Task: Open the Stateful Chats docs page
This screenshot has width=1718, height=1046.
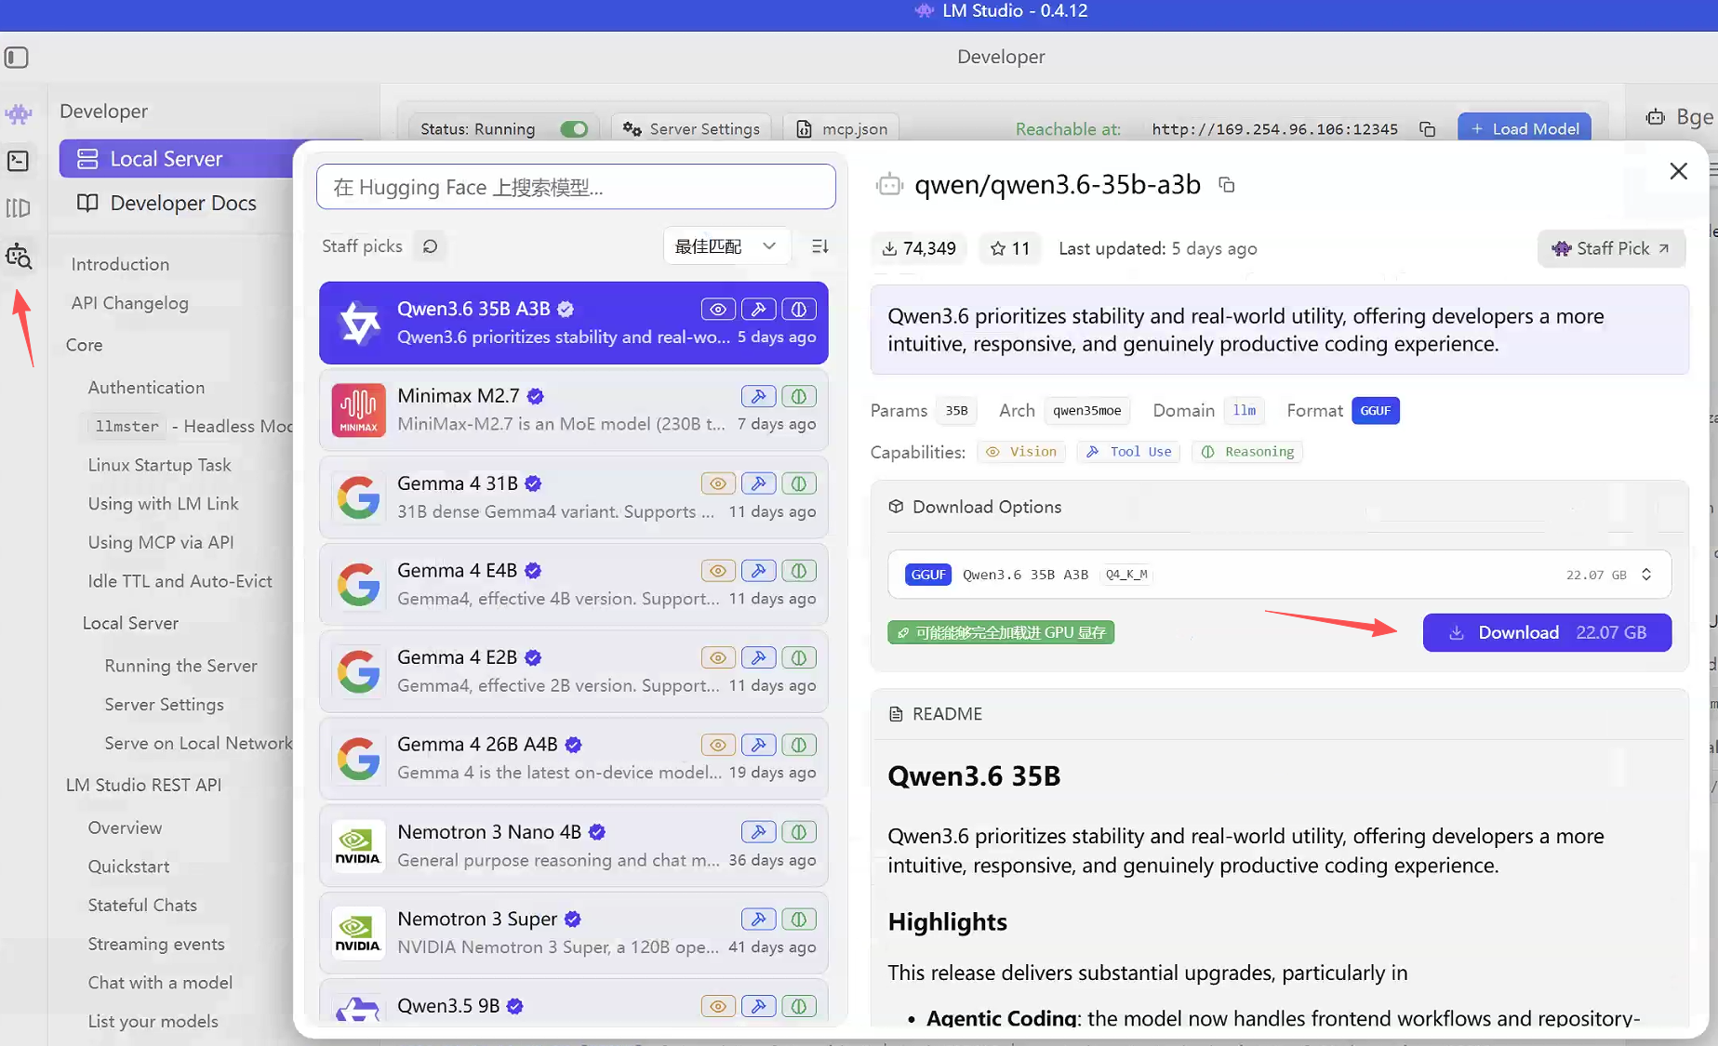Action: 142,906
